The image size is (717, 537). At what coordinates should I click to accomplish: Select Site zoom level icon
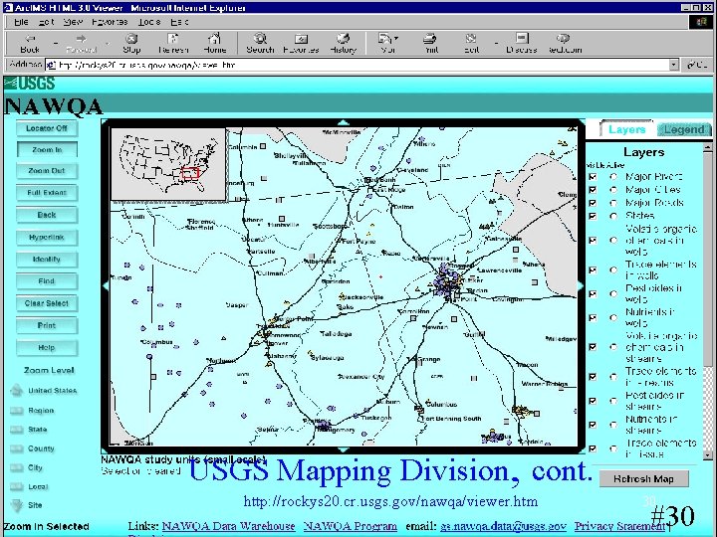point(17,505)
